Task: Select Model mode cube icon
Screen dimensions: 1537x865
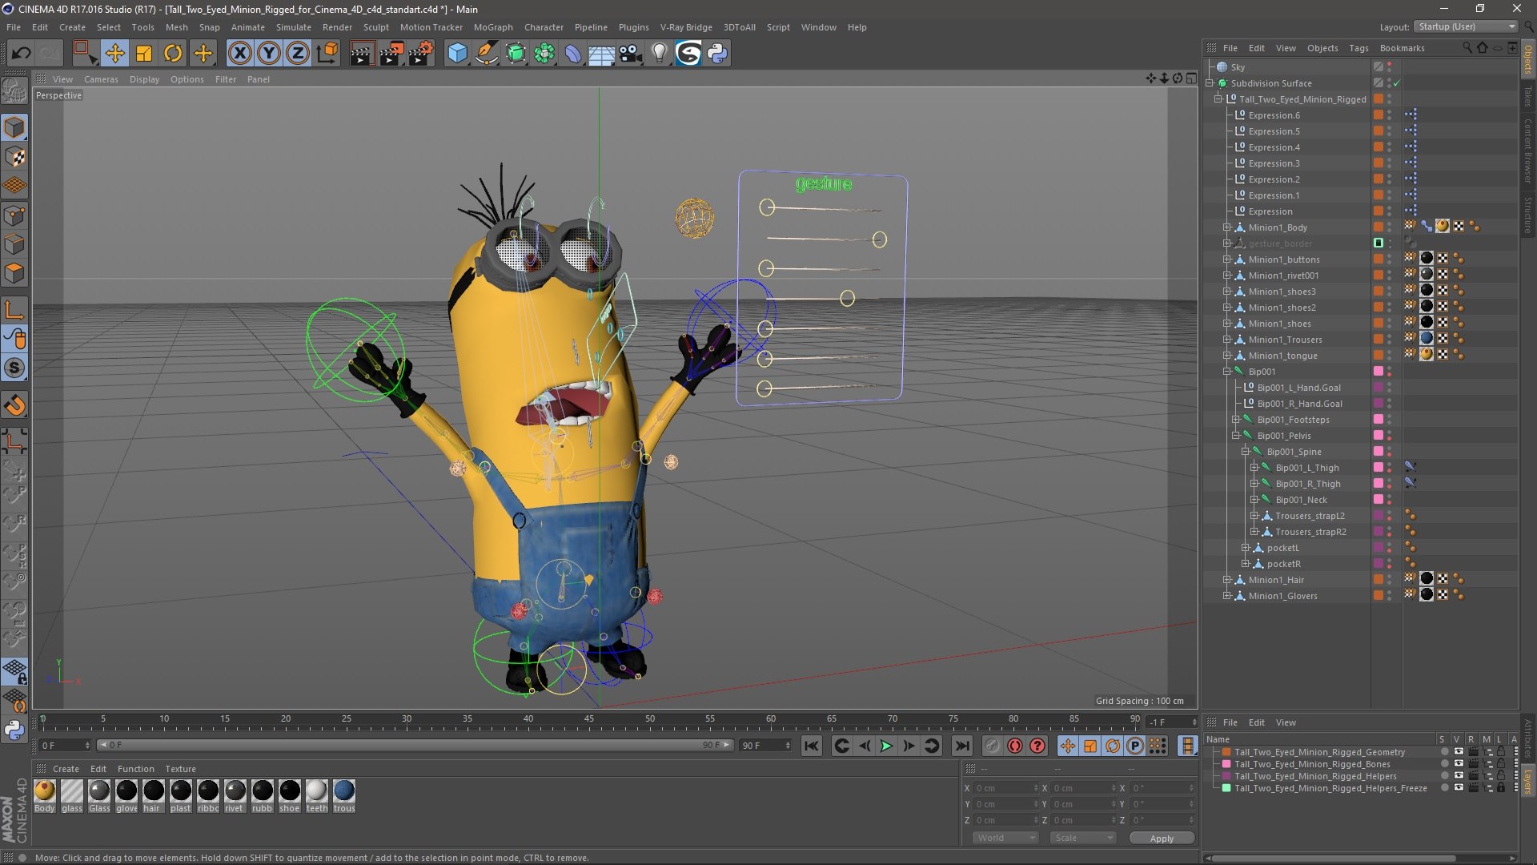Action: [x=14, y=127]
